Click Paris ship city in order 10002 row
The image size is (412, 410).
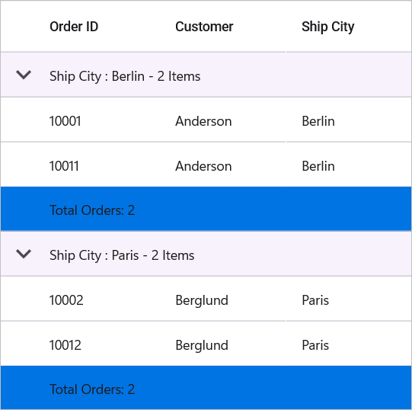coord(315,300)
